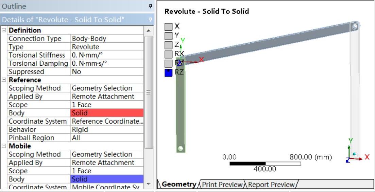The height and width of the screenshot is (192, 375).
Task: Collapse the Mobile section
Action: (x=4, y=146)
